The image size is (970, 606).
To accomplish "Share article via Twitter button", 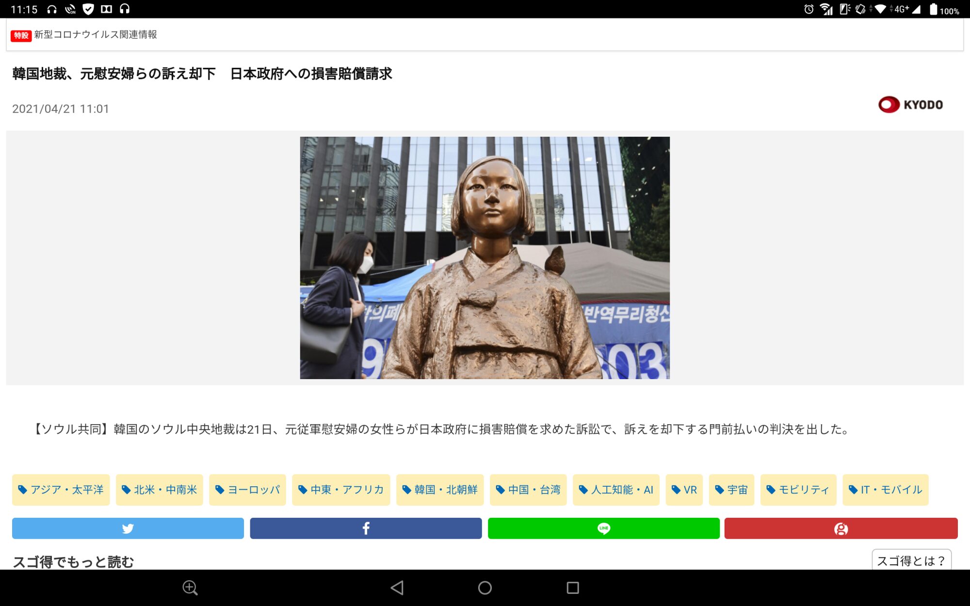I will (x=128, y=528).
